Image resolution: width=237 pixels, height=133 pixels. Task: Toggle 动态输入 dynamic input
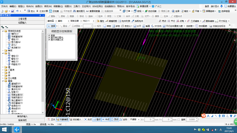point(75,119)
